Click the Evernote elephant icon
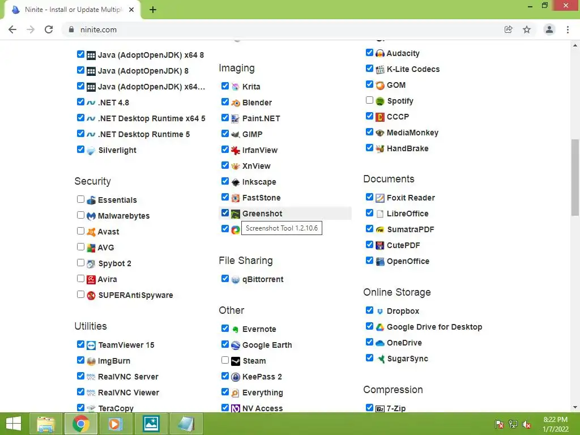This screenshot has height=435, width=580. (x=235, y=329)
